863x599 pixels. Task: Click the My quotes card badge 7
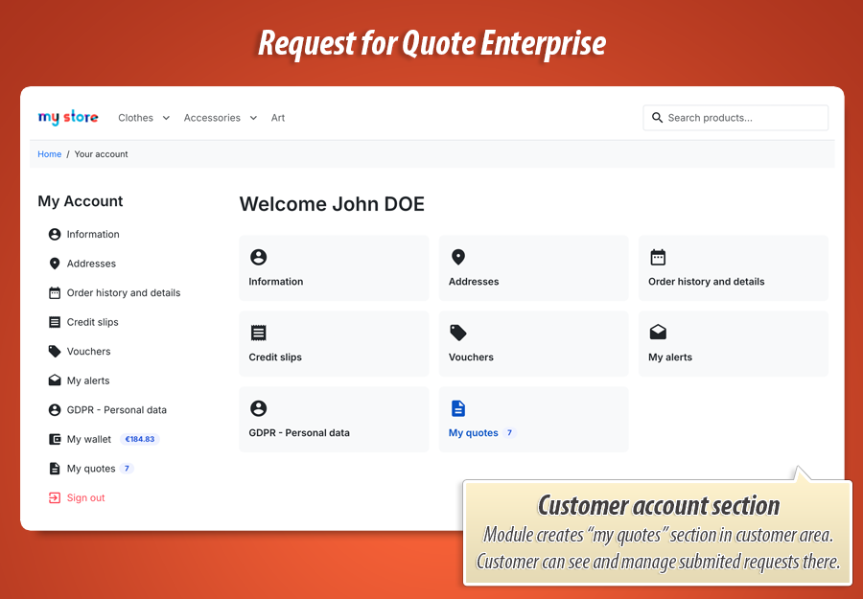click(510, 433)
